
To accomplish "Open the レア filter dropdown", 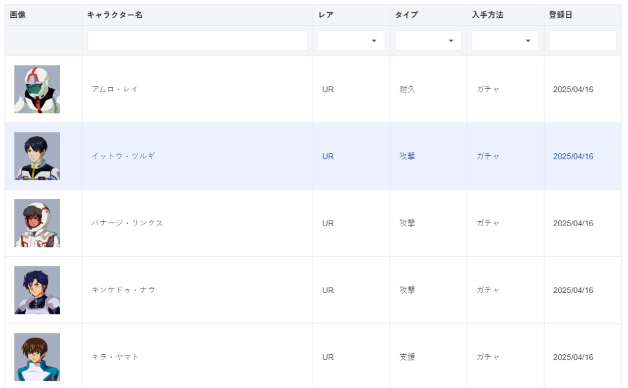I will [351, 40].
